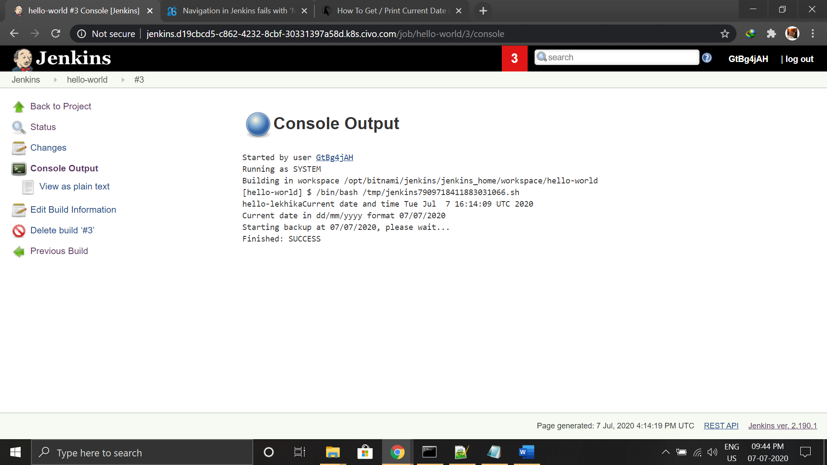Open the red notification badge showing 3

514,58
